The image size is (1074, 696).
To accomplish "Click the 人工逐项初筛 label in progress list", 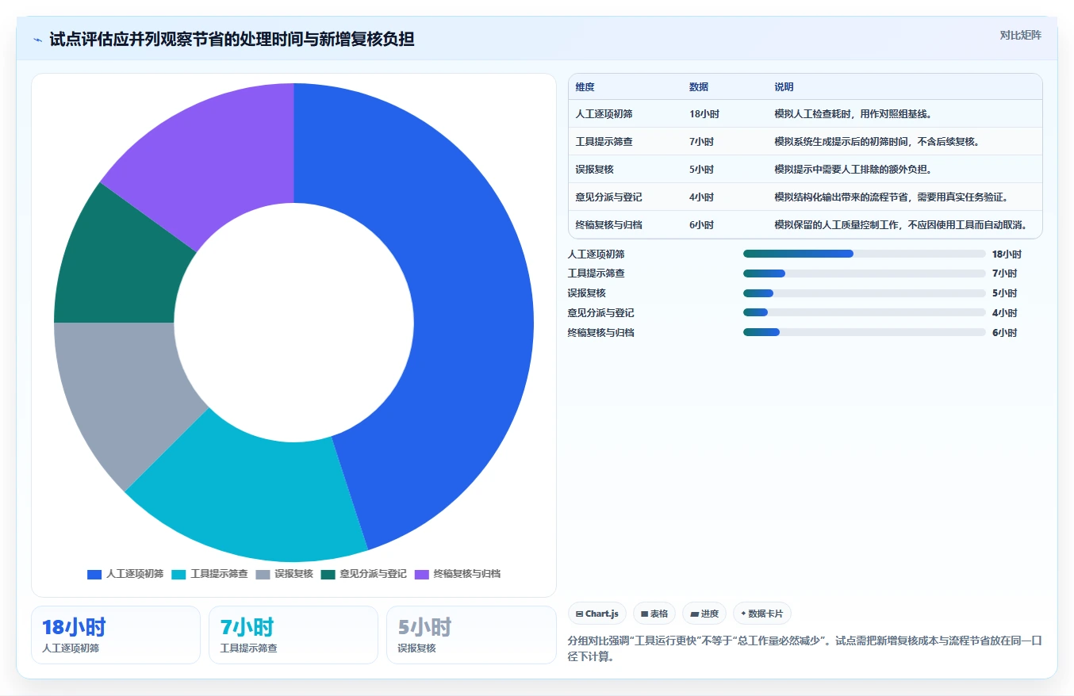I will (596, 254).
